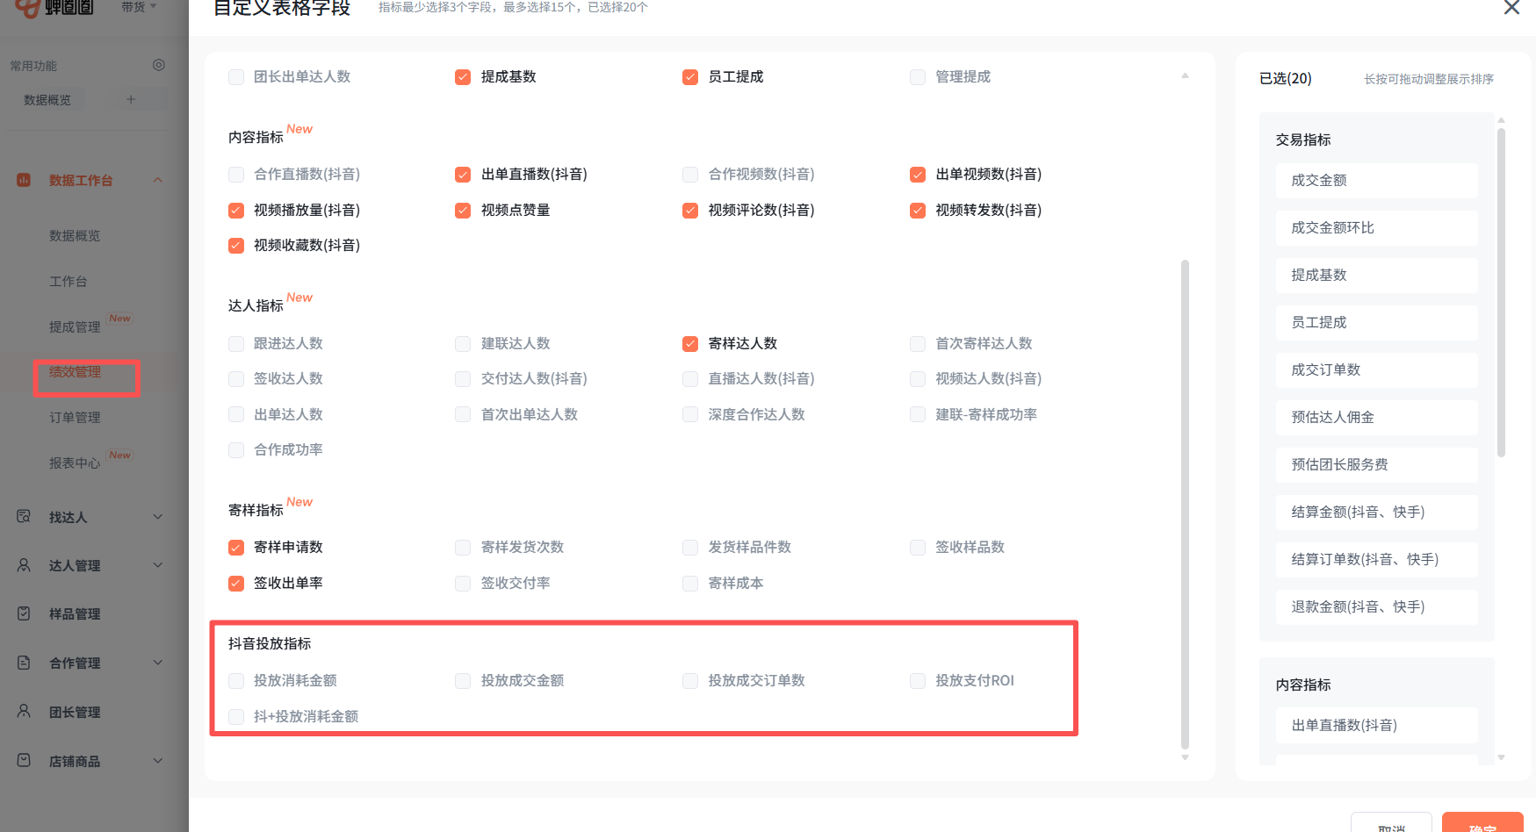Uncheck the 寄样达人数 checkbox
This screenshot has height=832, width=1536.
tap(690, 344)
